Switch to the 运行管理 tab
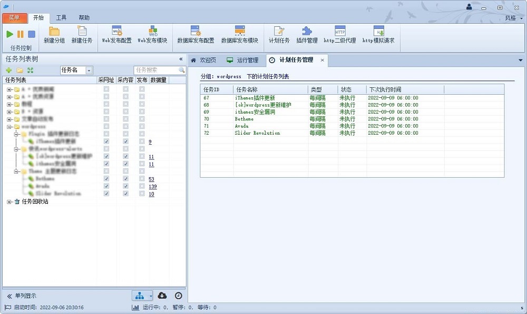The image size is (527, 314). [242, 60]
